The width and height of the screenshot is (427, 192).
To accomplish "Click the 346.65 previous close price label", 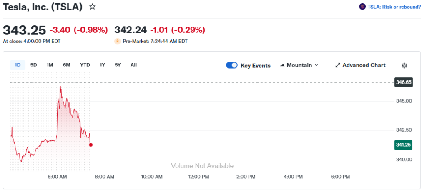I will tap(404, 82).
